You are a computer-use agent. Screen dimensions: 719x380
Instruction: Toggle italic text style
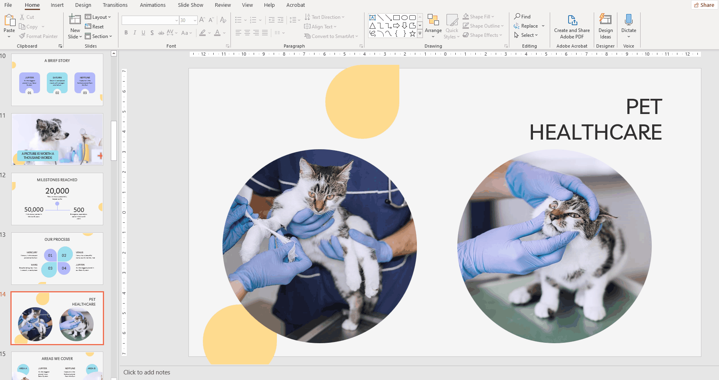[x=135, y=33]
